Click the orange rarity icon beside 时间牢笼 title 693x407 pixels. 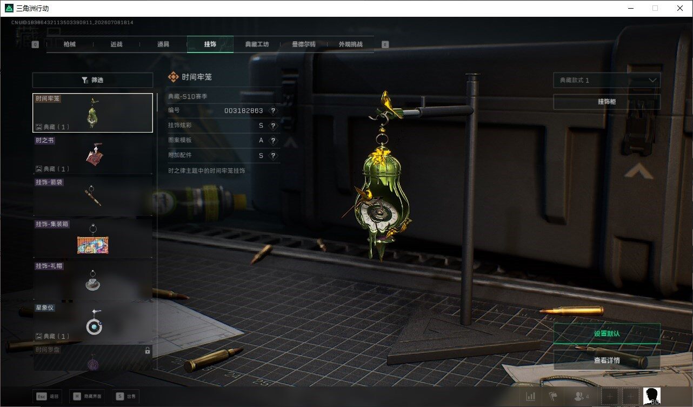[x=173, y=77]
